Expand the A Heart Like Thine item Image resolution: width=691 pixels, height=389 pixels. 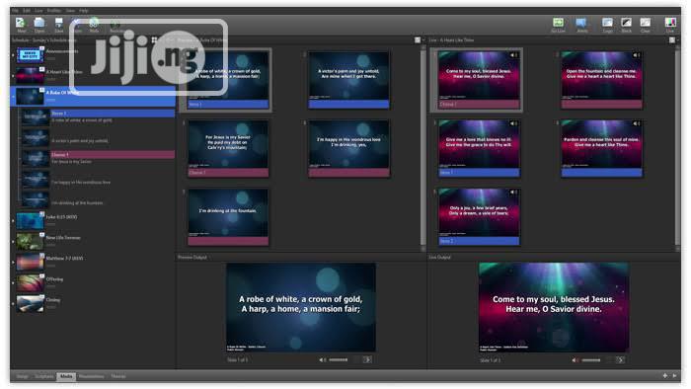(13, 76)
